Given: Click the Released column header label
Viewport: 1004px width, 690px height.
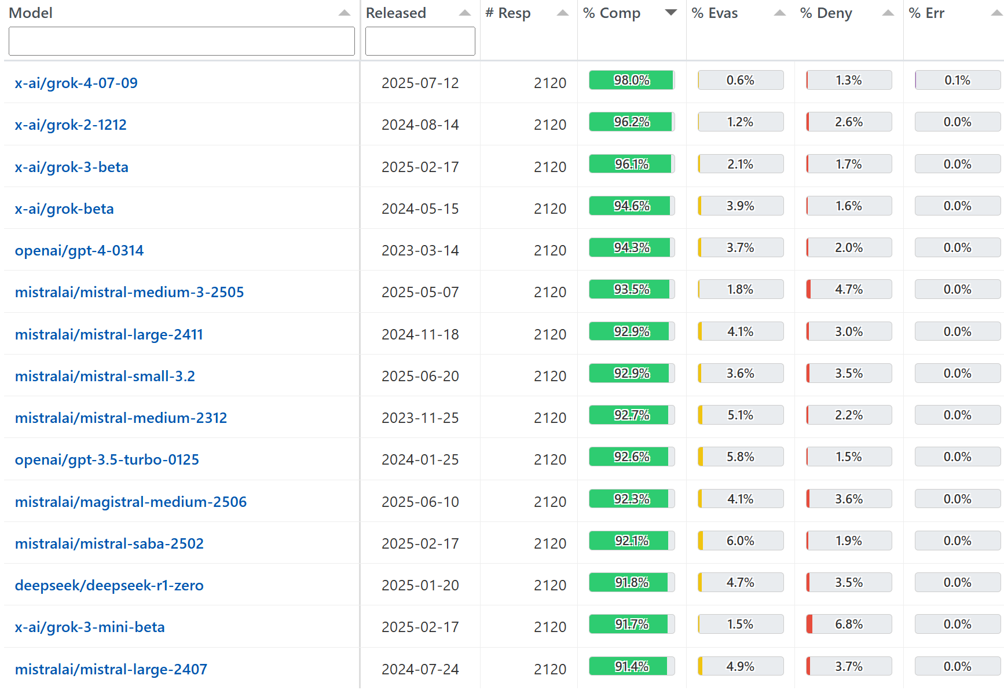Looking at the screenshot, I should (396, 13).
